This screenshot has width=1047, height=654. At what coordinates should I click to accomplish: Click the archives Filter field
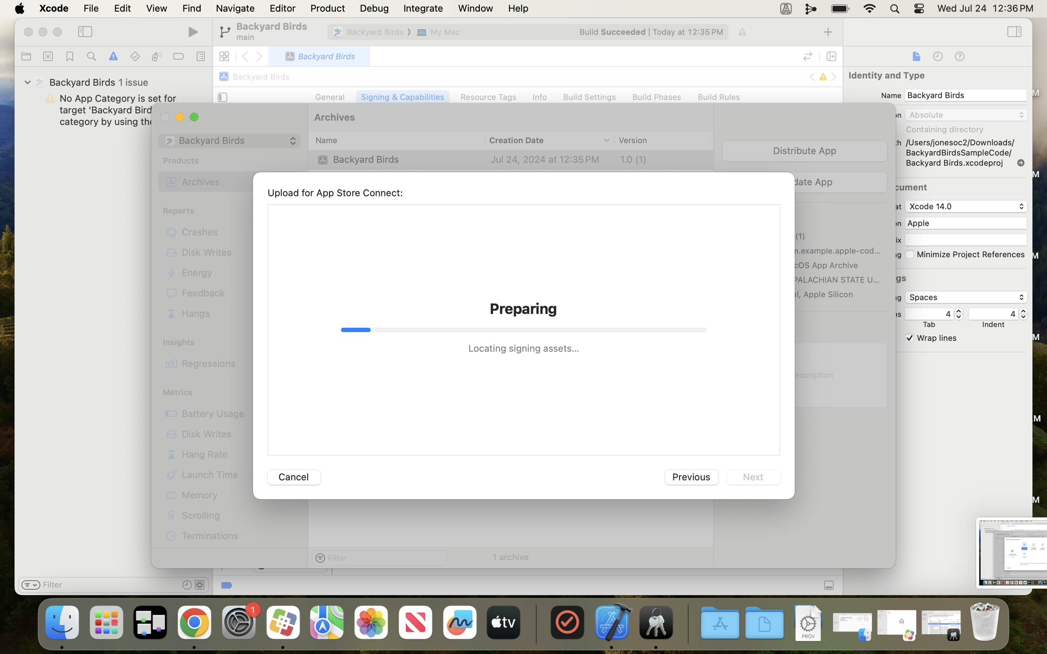(x=380, y=558)
